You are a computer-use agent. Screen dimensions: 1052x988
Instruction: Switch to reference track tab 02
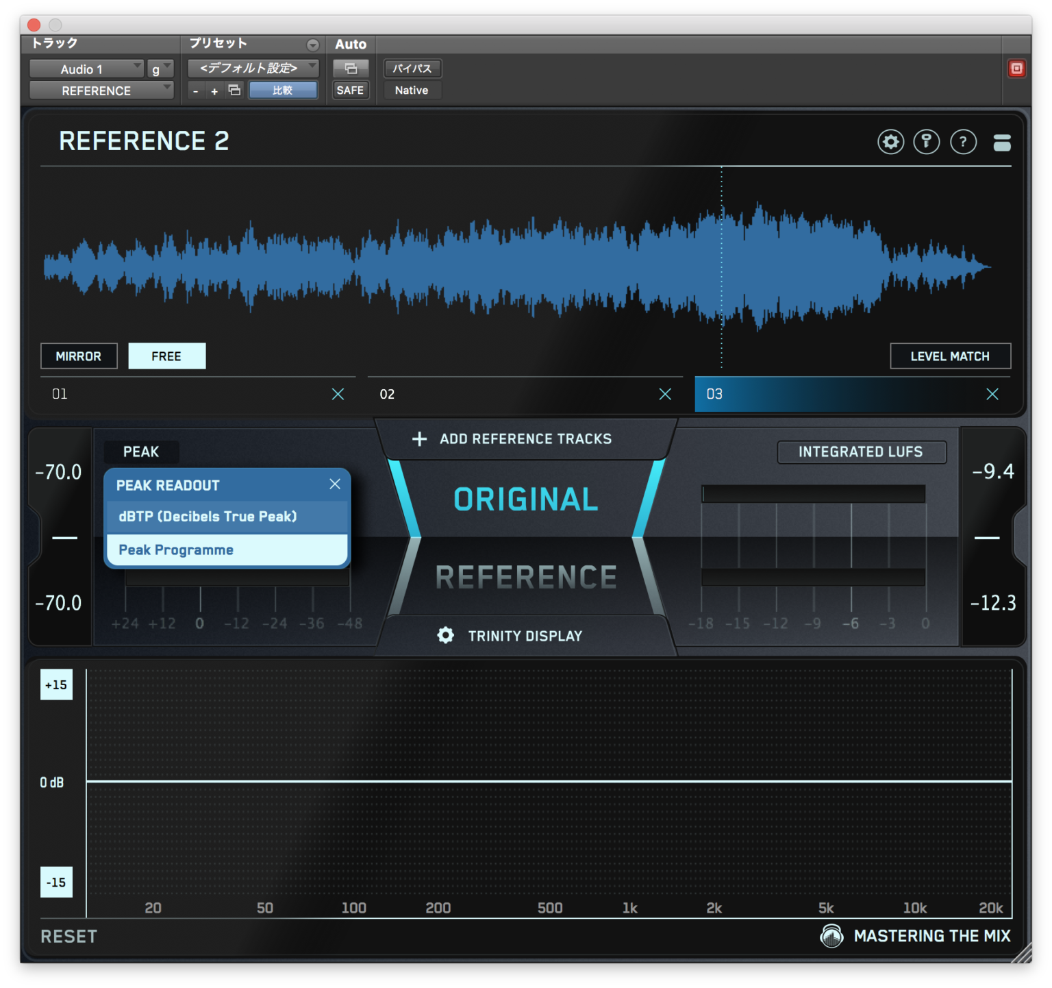coord(479,394)
